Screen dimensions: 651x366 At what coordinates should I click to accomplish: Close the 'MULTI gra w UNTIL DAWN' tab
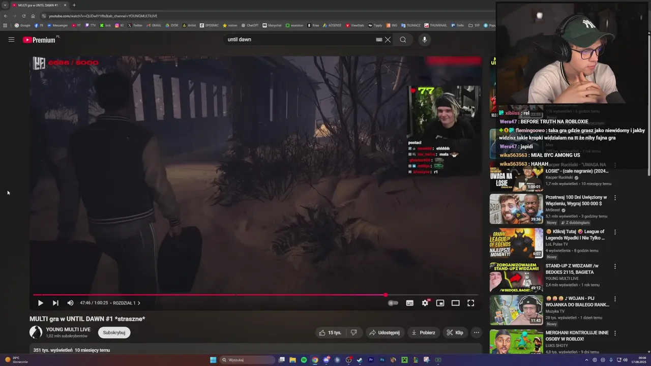click(x=65, y=5)
